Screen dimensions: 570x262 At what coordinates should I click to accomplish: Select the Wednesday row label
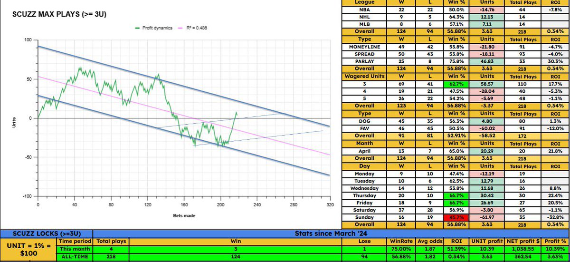click(365, 188)
